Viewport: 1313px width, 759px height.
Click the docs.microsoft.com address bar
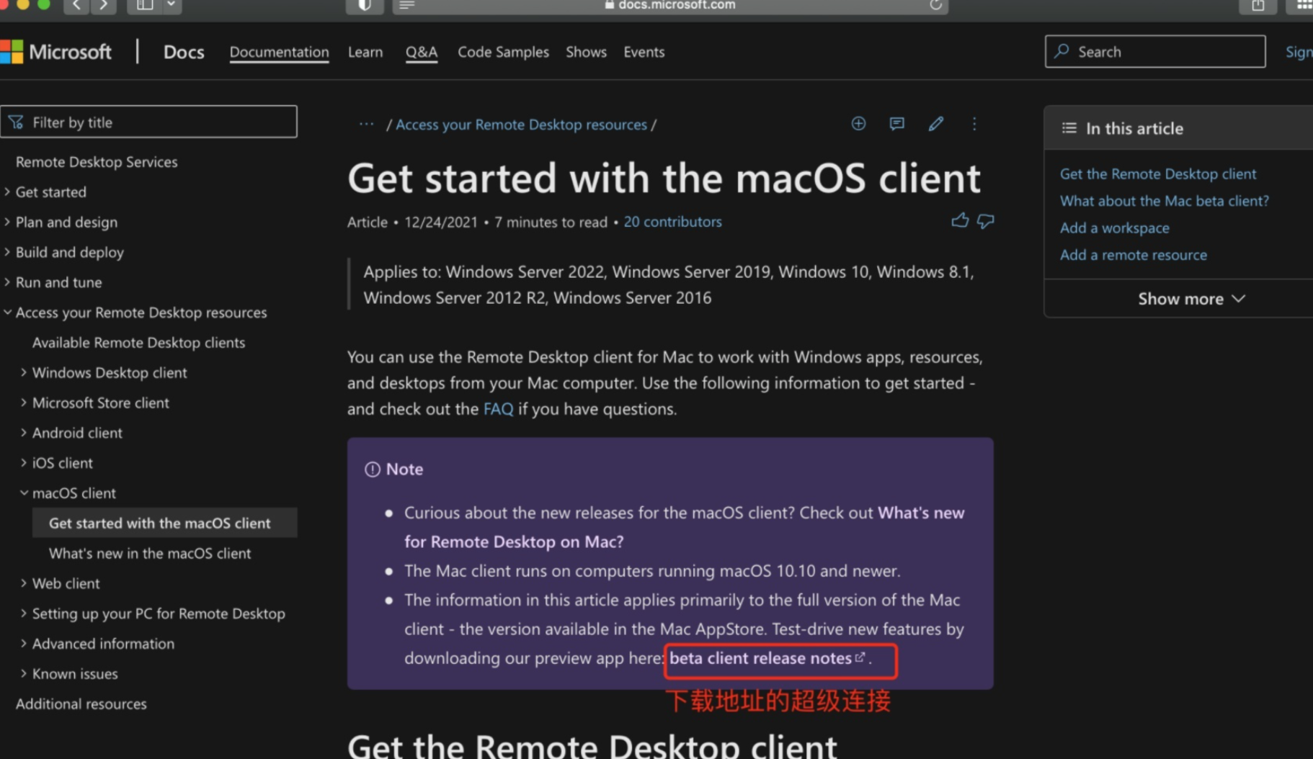(670, 5)
